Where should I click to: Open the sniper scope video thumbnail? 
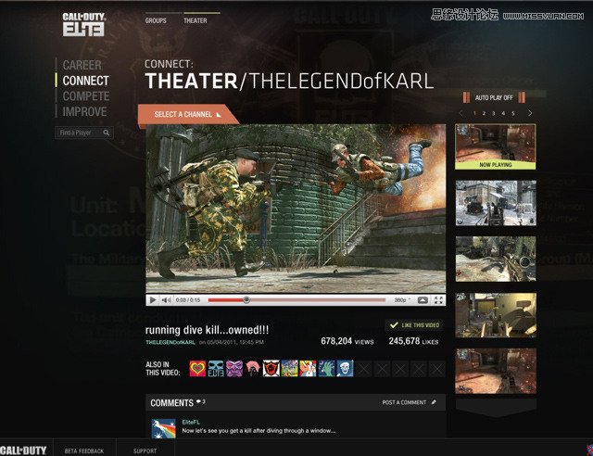pyautogui.click(x=496, y=259)
